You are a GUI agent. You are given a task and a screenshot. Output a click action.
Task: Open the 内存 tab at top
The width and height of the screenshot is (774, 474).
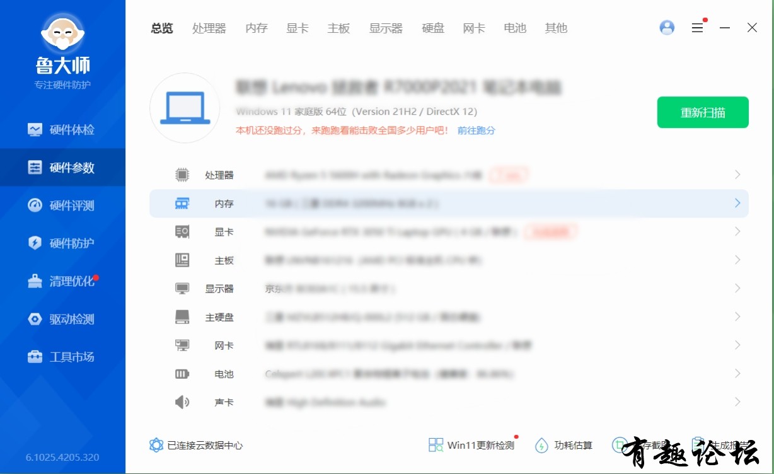pos(257,28)
